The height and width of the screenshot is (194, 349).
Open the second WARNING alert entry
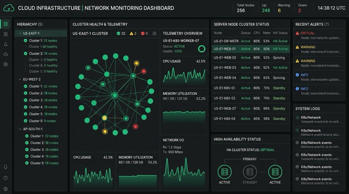tap(319, 63)
